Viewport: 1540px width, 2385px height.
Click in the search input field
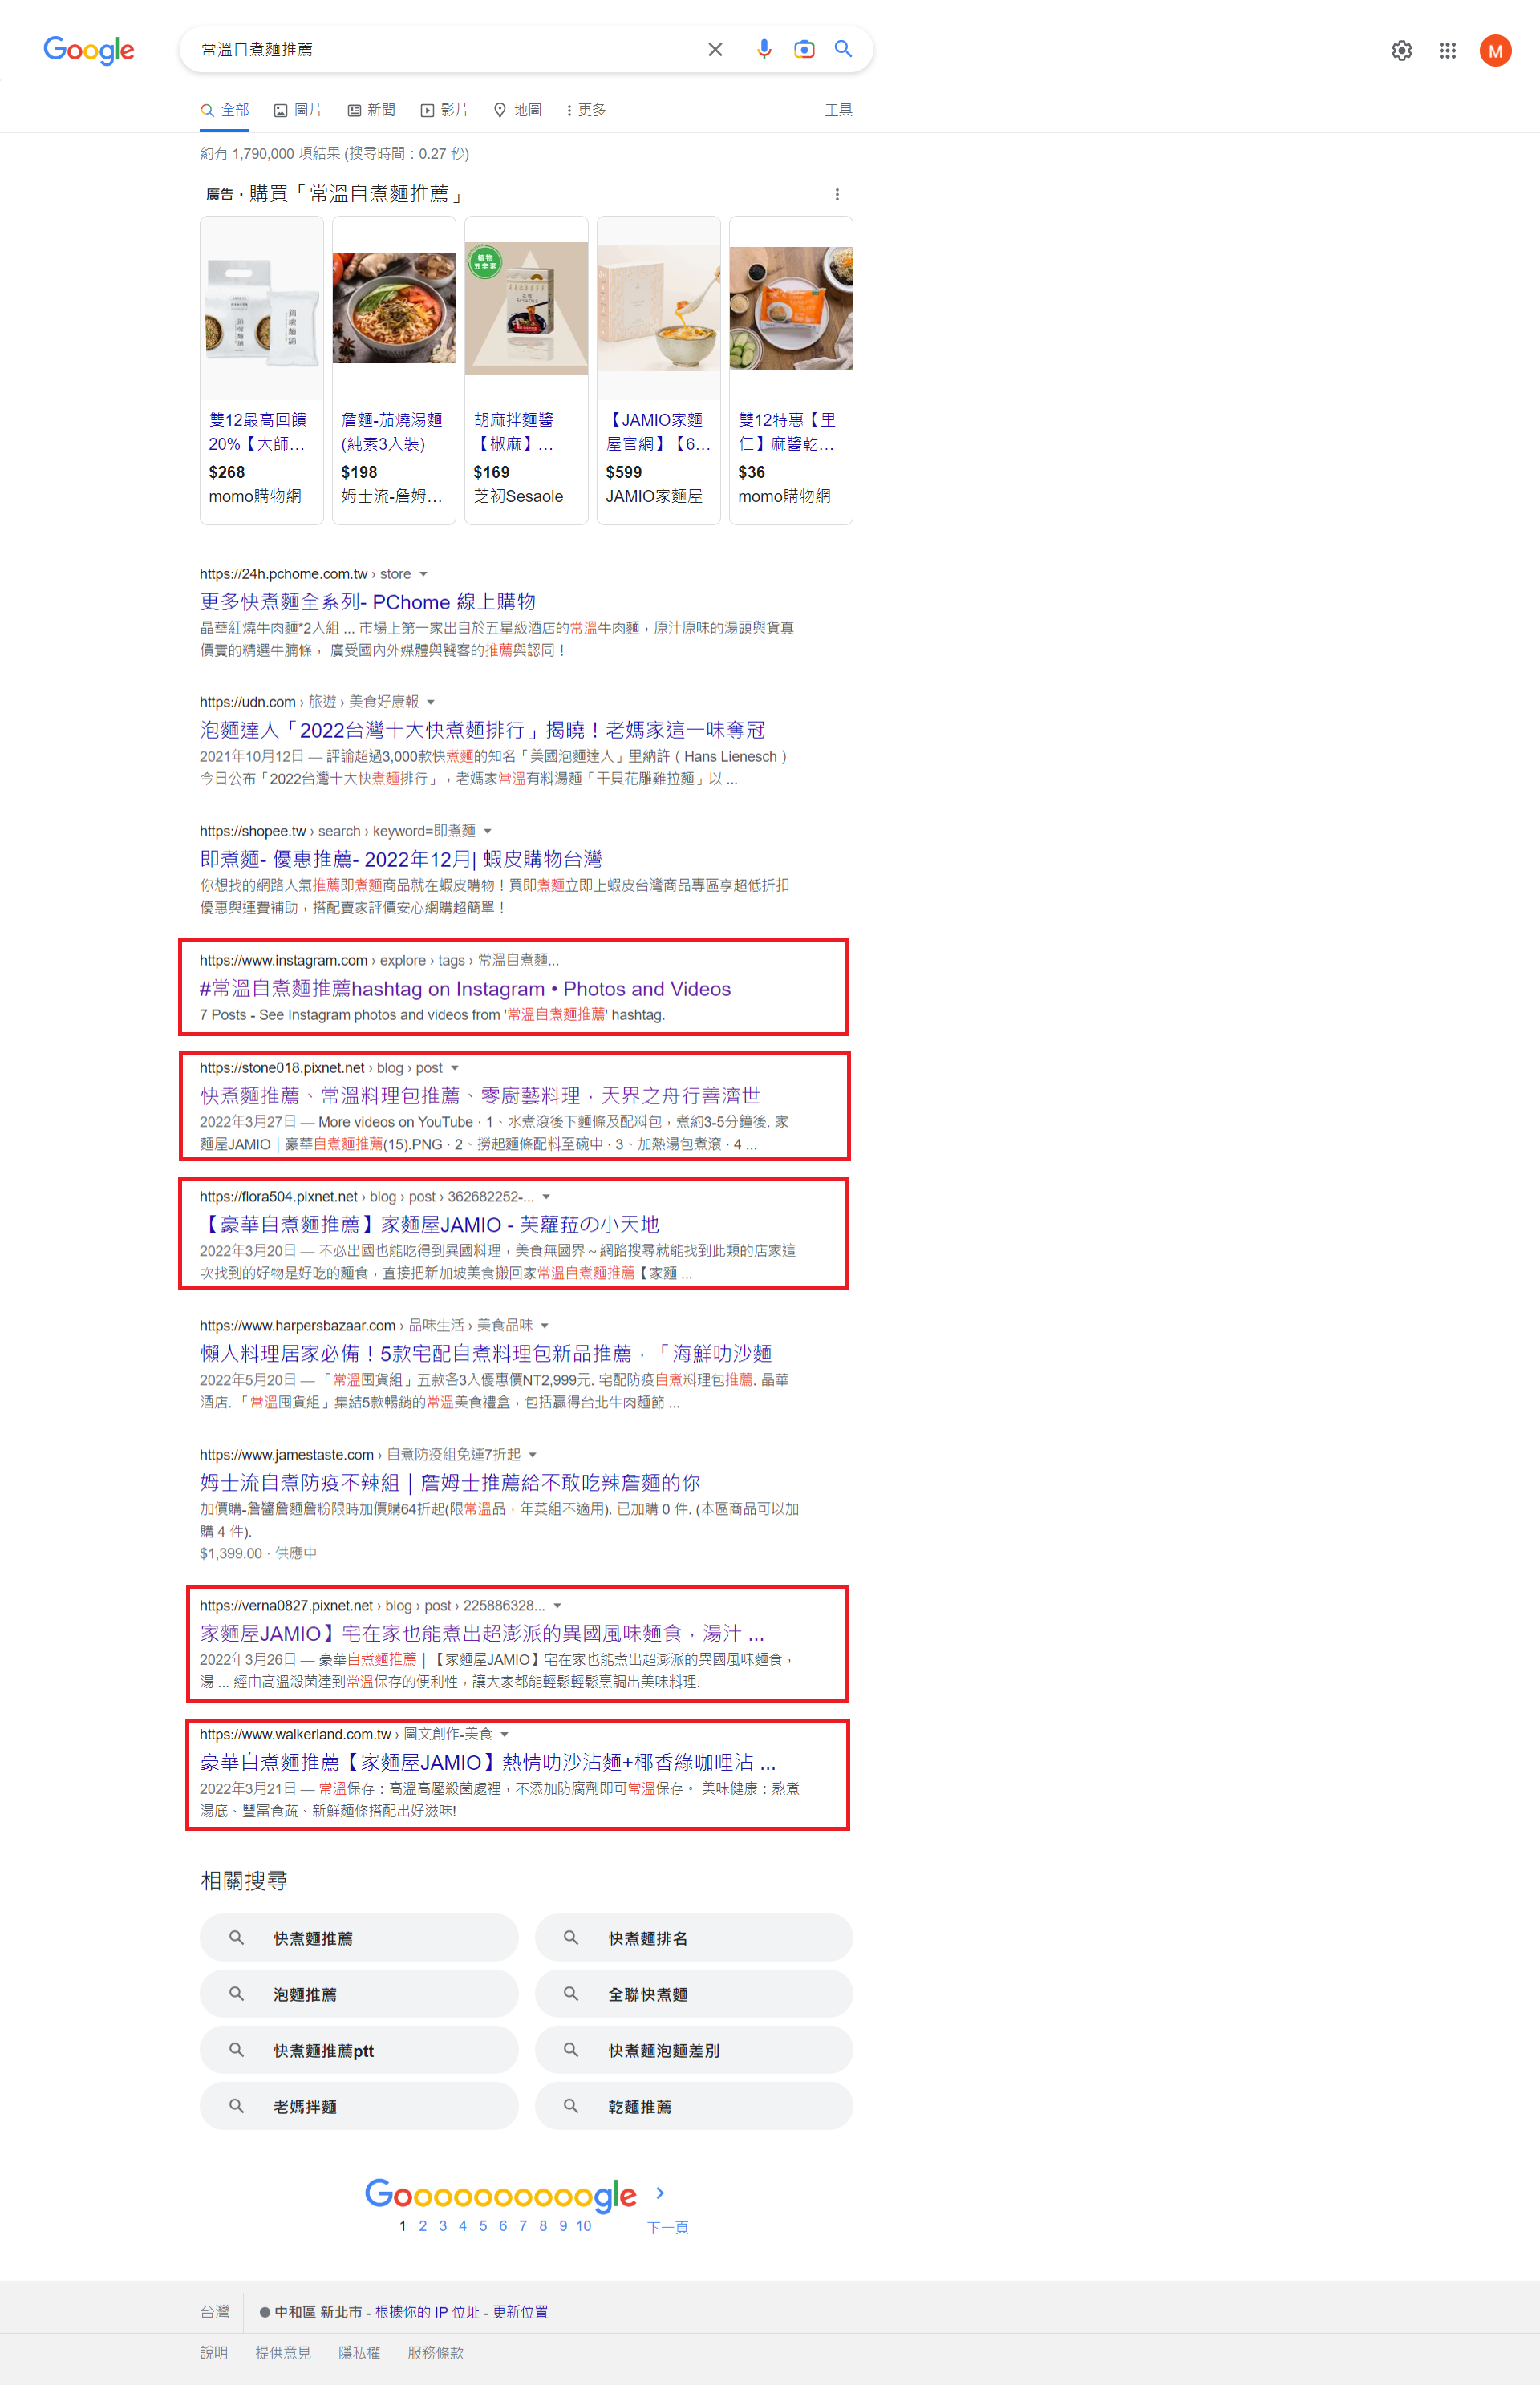[x=445, y=49]
